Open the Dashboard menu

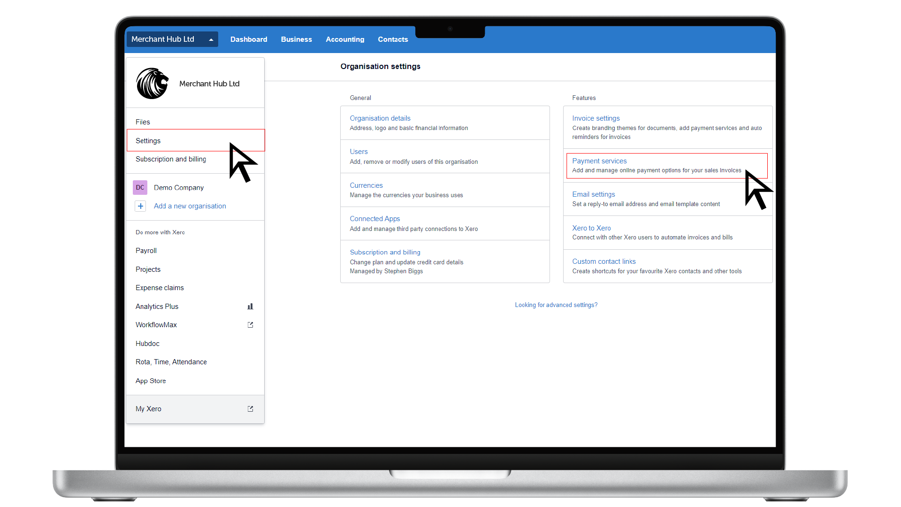pos(249,39)
